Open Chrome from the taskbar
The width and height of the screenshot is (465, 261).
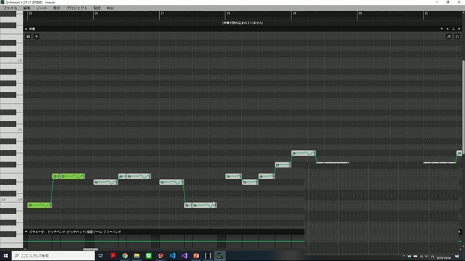point(125,256)
